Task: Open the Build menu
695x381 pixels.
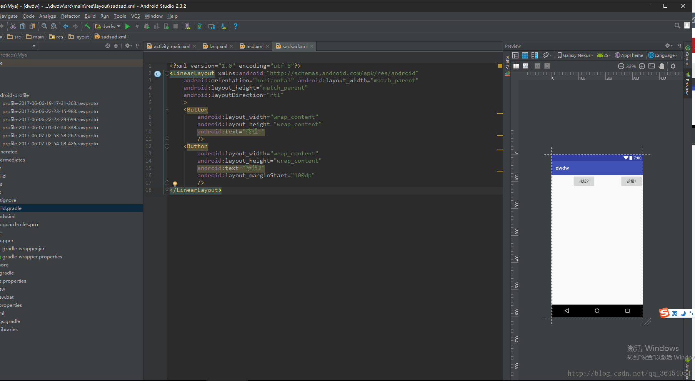Action: click(x=90, y=16)
